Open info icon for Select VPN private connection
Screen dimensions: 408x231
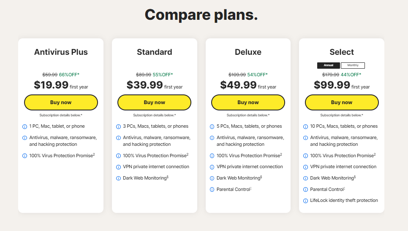point(306,167)
